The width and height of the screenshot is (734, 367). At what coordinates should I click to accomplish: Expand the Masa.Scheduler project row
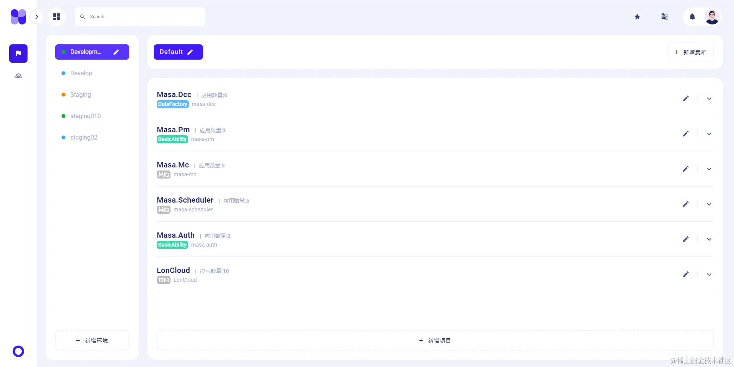[x=709, y=204]
